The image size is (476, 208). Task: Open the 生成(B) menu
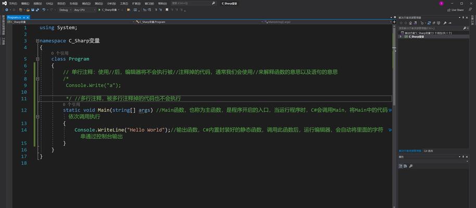(73, 3)
